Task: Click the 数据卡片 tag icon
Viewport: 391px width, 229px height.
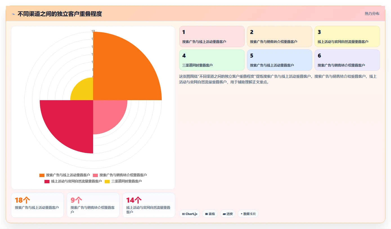Action: pyautogui.click(x=242, y=214)
